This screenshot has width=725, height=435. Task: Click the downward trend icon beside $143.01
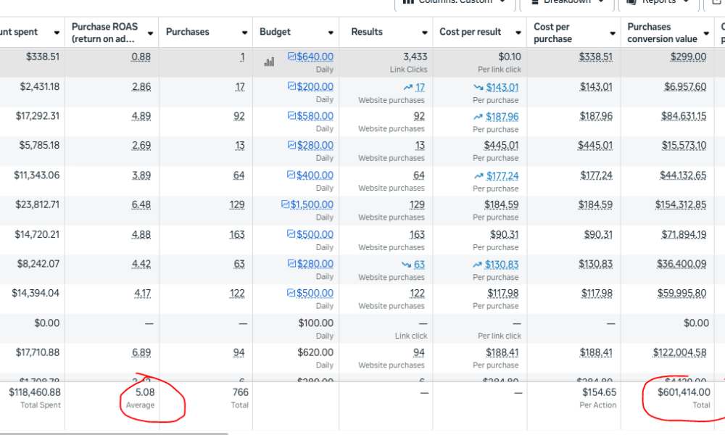coord(478,87)
